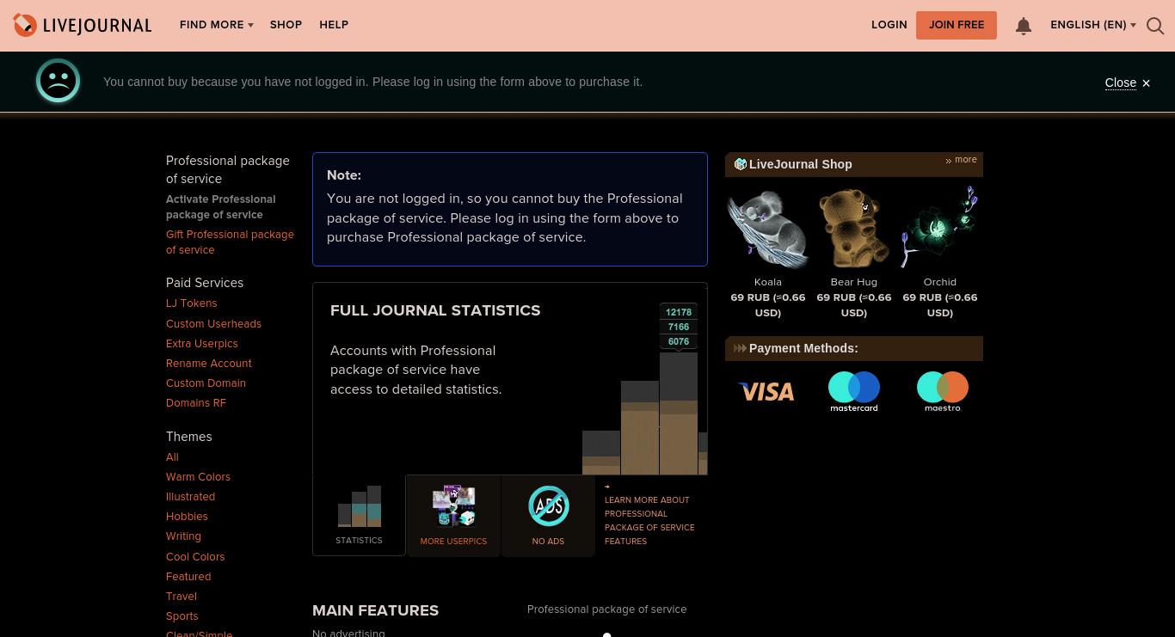Select the Illustrated theme category
The width and height of the screenshot is (1175, 637).
point(190,497)
